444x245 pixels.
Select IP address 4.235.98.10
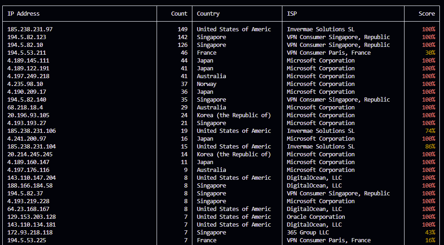[x=25, y=84]
